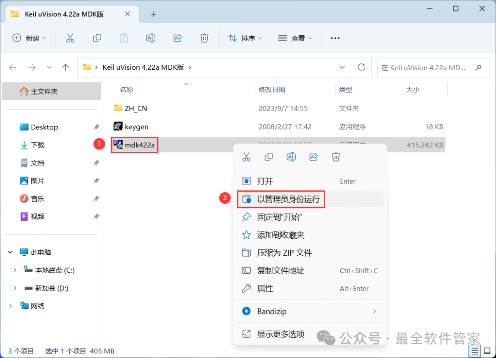496x358 pixels.
Task: Select the Rename icon in the toolbar
Action: (151, 38)
